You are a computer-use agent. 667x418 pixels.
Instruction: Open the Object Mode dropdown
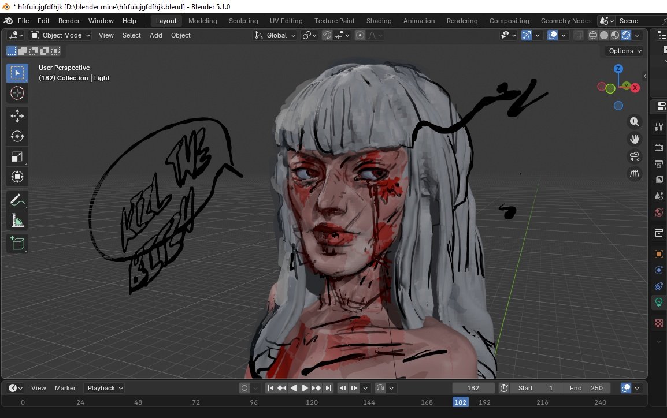point(61,35)
